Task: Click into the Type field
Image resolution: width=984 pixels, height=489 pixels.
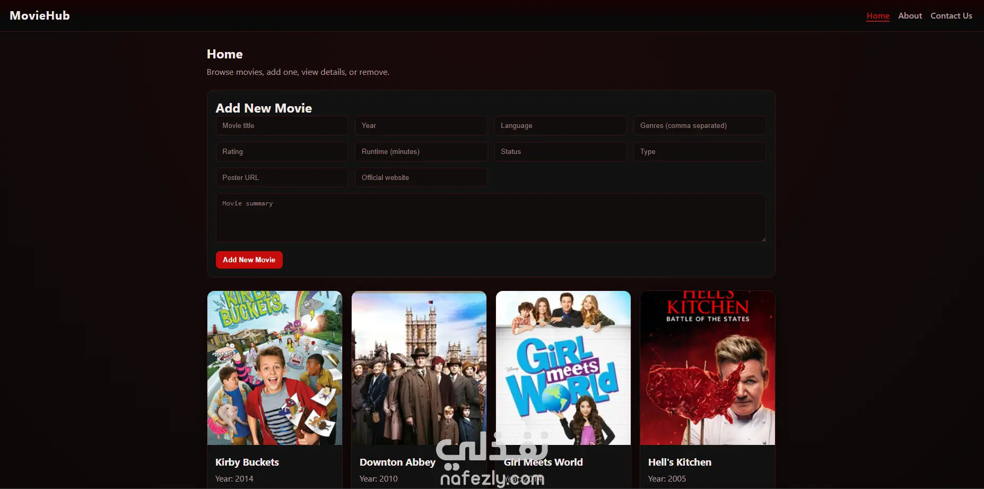Action: click(700, 152)
